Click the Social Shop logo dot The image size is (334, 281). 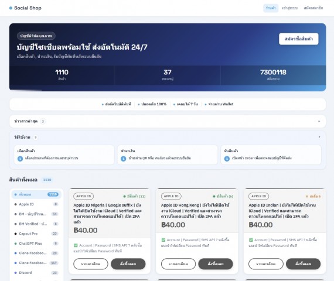(11, 8)
